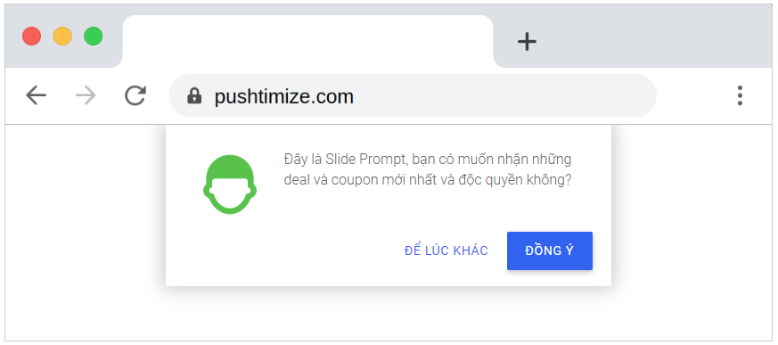Go back using the left arrow
Viewport: 778px width, 345px height.
point(36,95)
